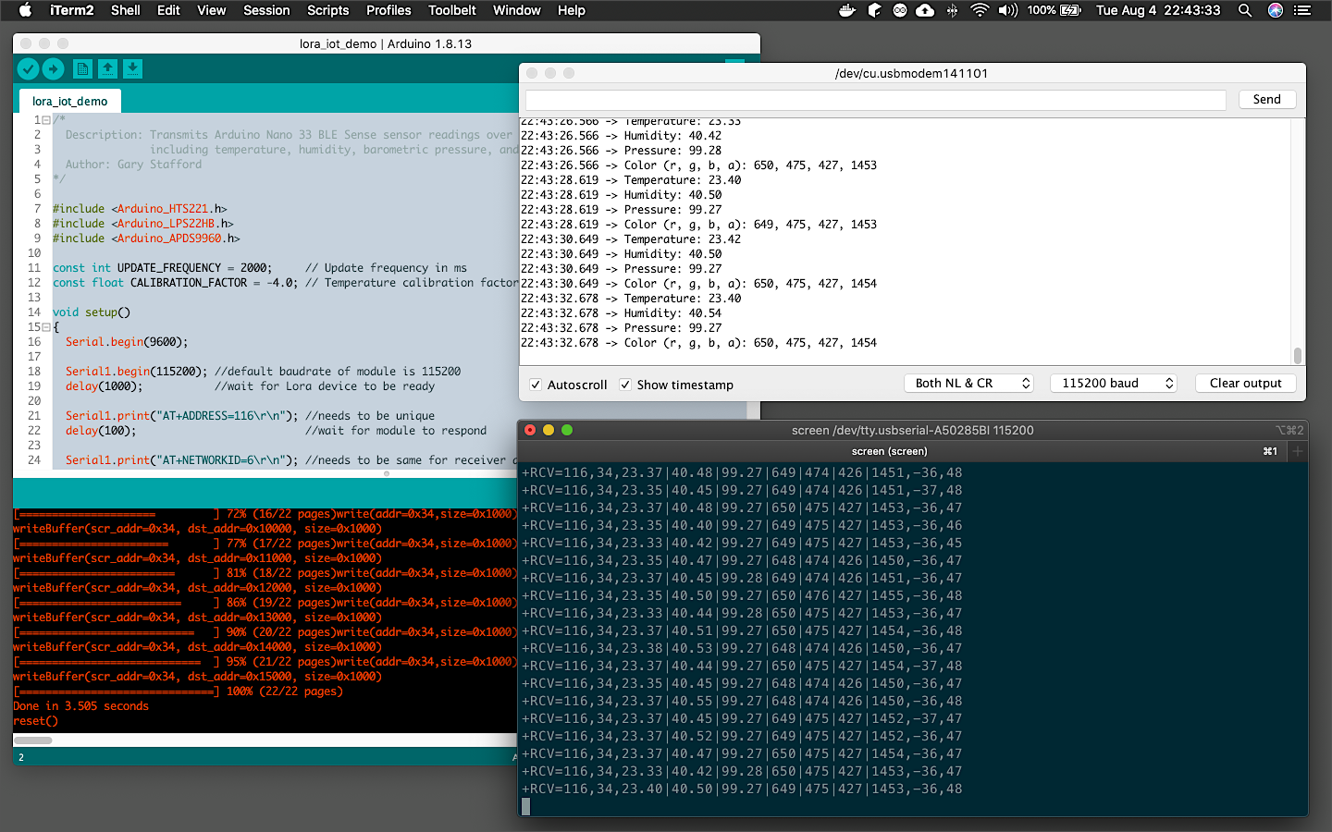
Task: Click the Serial.begin(9600) code line
Action: coord(127,342)
